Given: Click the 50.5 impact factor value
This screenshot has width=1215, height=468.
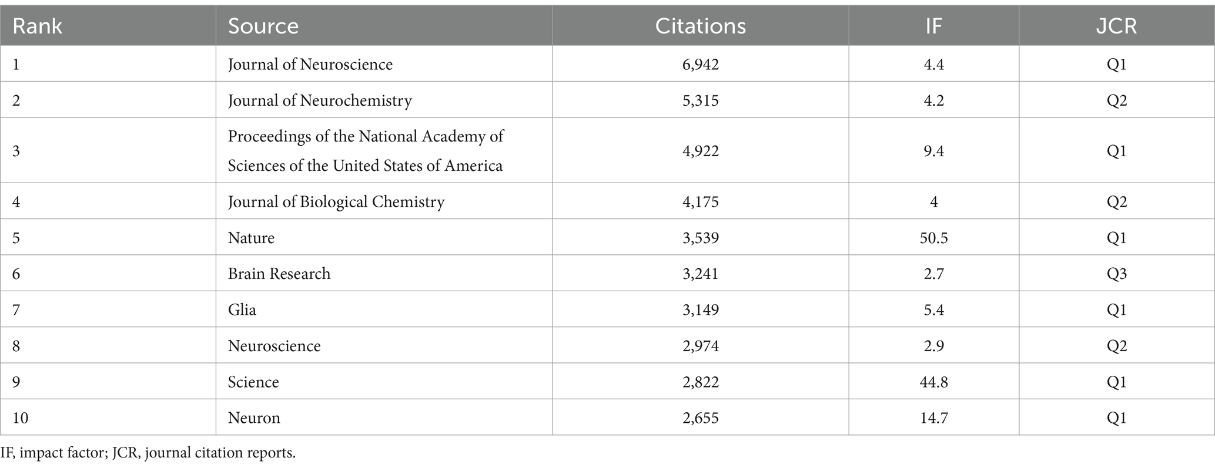Looking at the screenshot, I should 933,238.
